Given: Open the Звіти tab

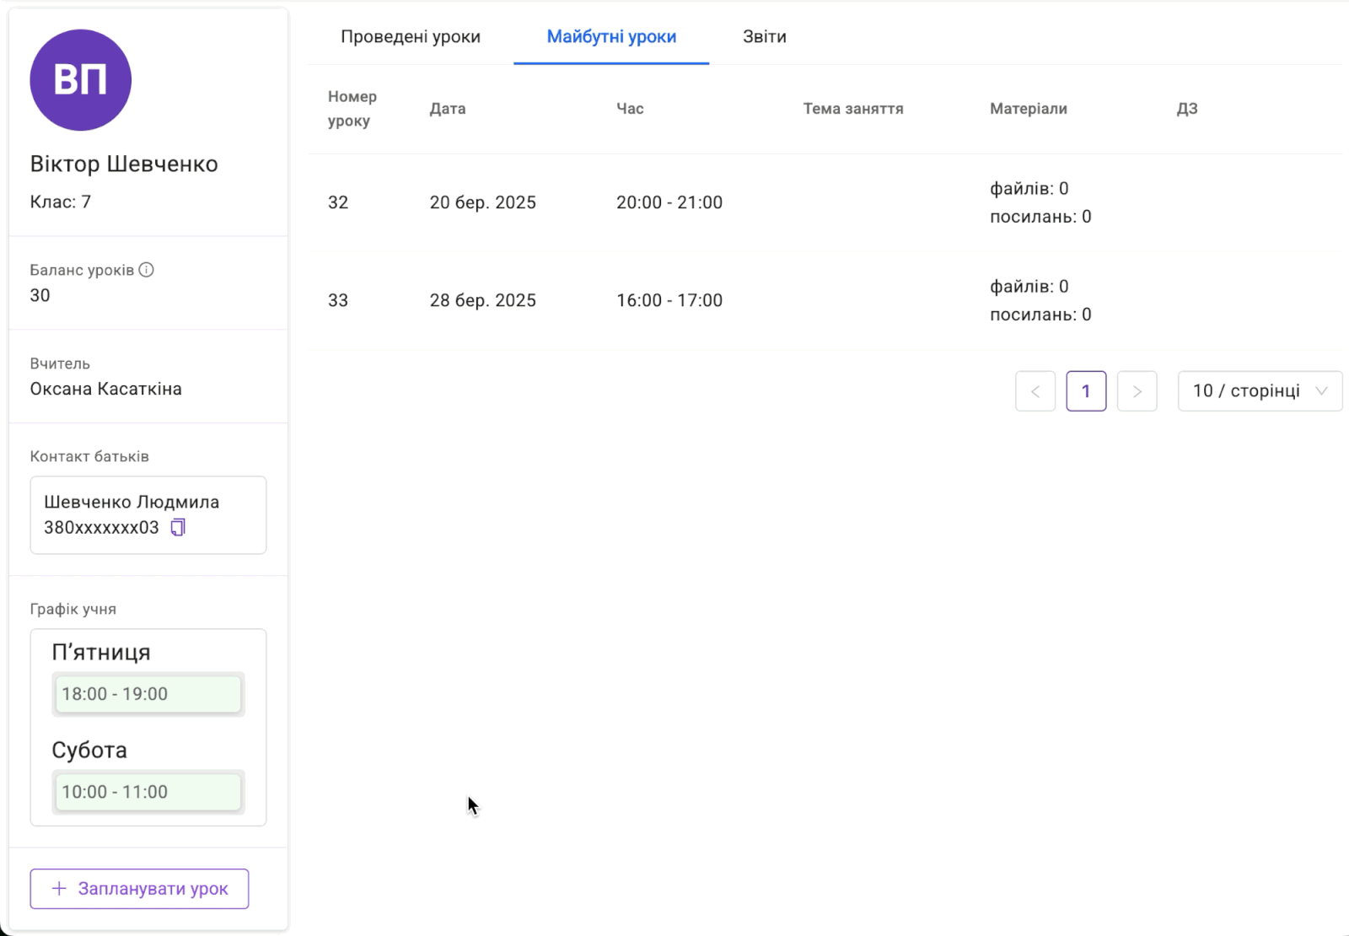Looking at the screenshot, I should 765,36.
